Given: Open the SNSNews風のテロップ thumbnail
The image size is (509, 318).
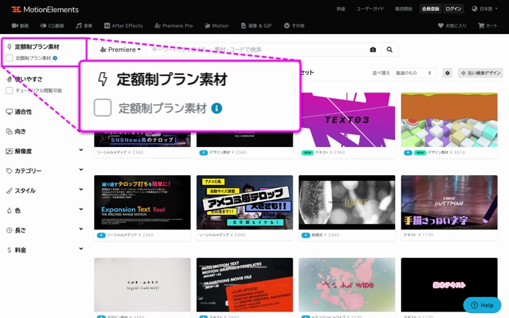Looking at the screenshot, I should tap(142, 139).
